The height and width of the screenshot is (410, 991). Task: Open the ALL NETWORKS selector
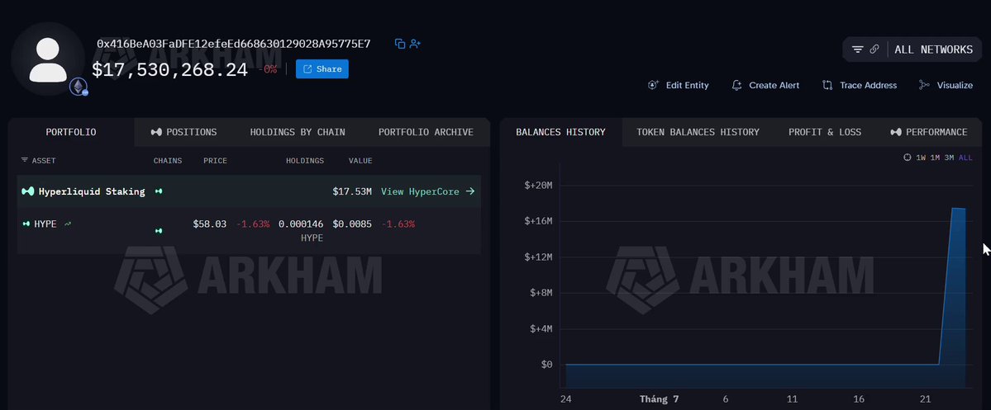tap(933, 49)
